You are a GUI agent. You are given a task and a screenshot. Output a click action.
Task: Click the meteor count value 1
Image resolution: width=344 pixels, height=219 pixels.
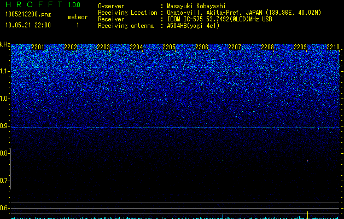point(78,25)
